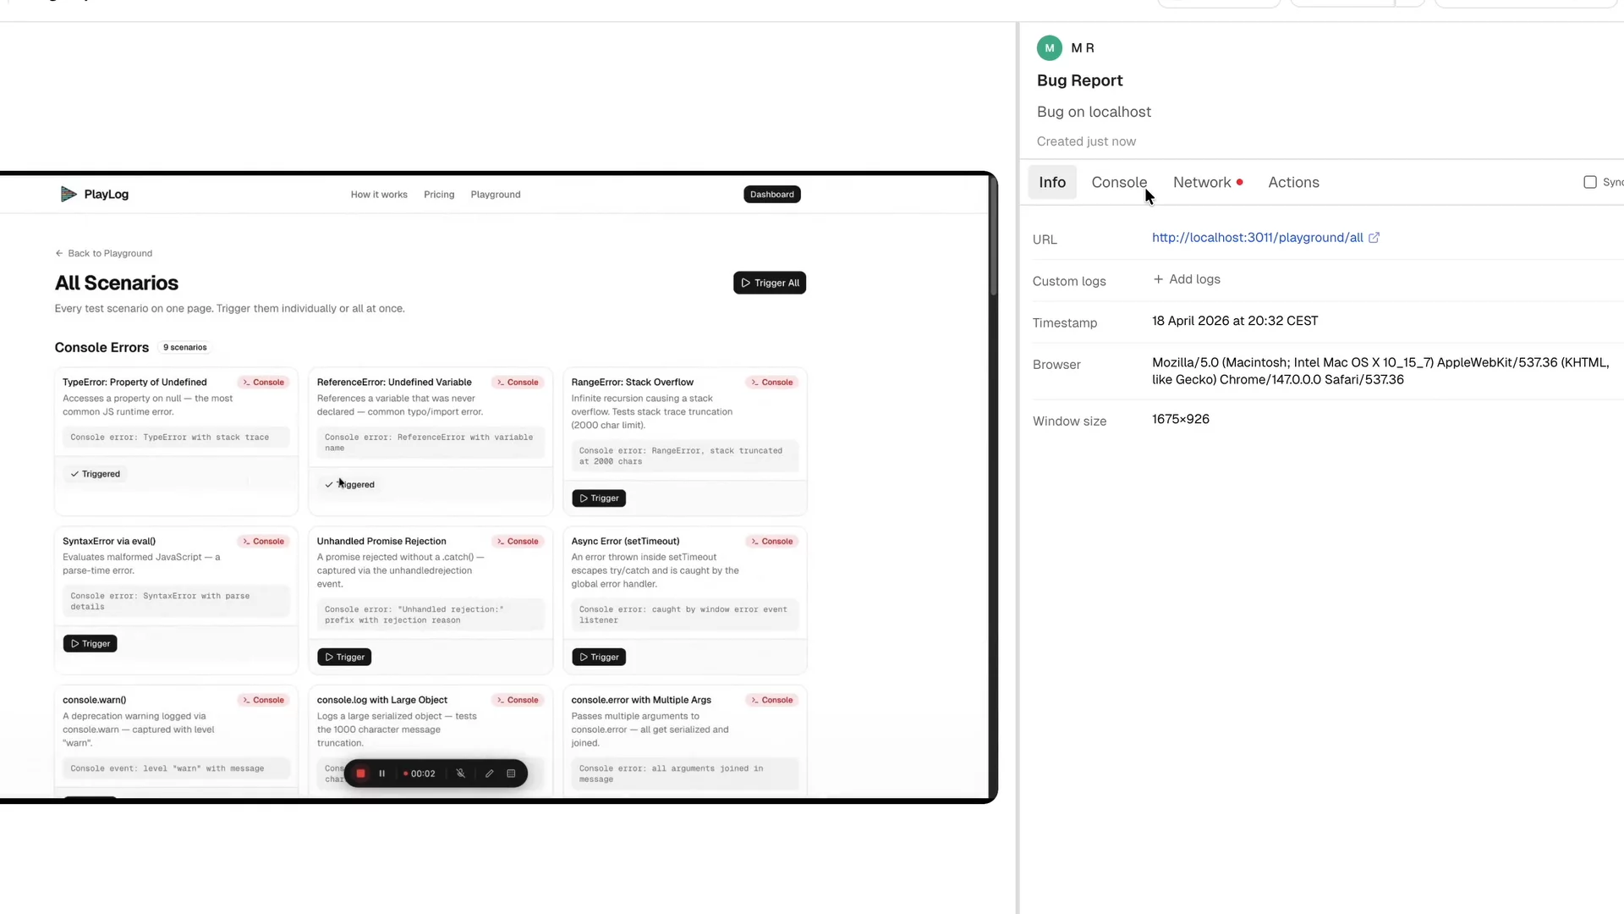Click the All Scenarios heading
The height and width of the screenshot is (914, 1624).
(117, 284)
